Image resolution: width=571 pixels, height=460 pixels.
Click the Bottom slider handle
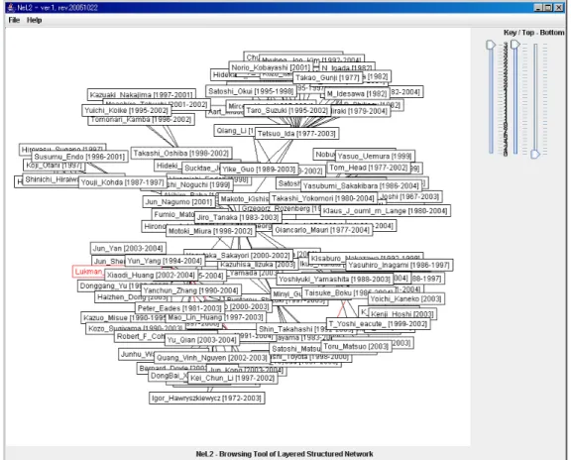535,154
